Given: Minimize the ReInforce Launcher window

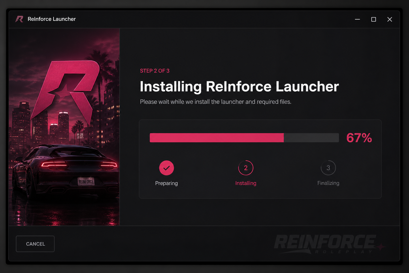Looking at the screenshot, I should pos(357,19).
